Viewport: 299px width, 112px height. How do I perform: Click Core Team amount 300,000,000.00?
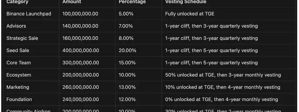click(x=81, y=63)
